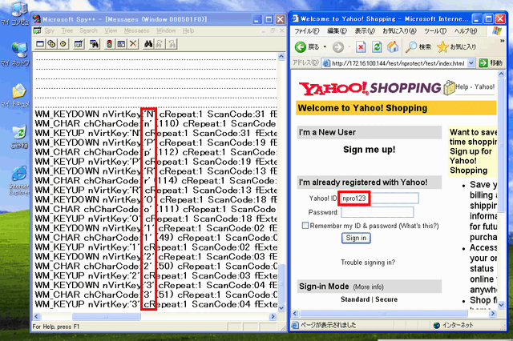Click IE page vertical scrollbar down arrow
Image resolution: width=513 pixels, height=341 pixels.
tap(501, 305)
